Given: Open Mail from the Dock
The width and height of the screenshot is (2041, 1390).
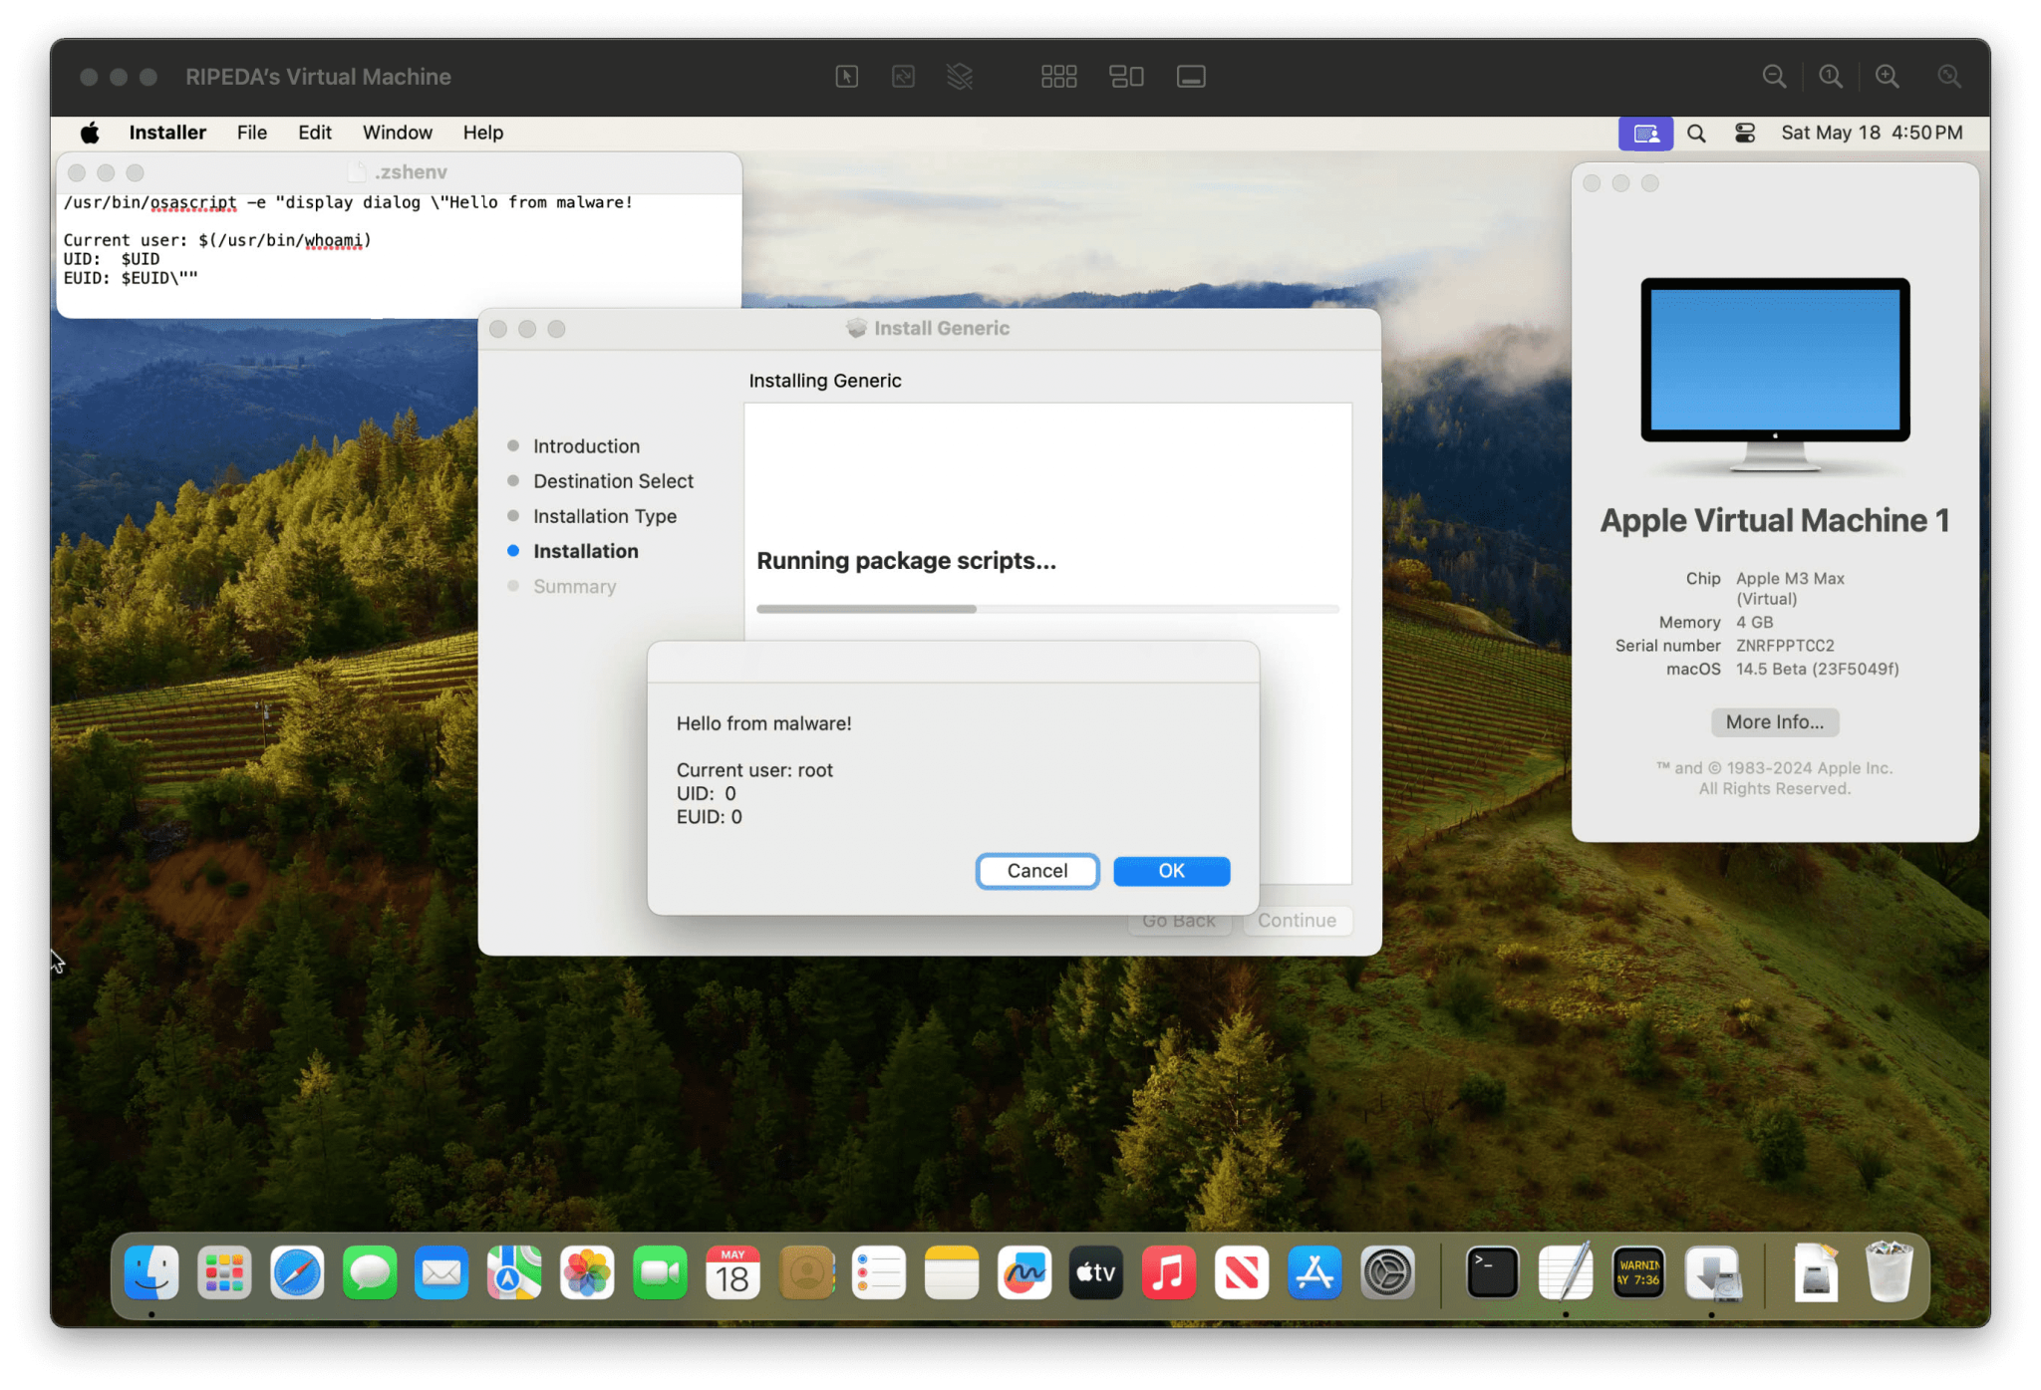Looking at the screenshot, I should pyautogui.click(x=441, y=1272).
